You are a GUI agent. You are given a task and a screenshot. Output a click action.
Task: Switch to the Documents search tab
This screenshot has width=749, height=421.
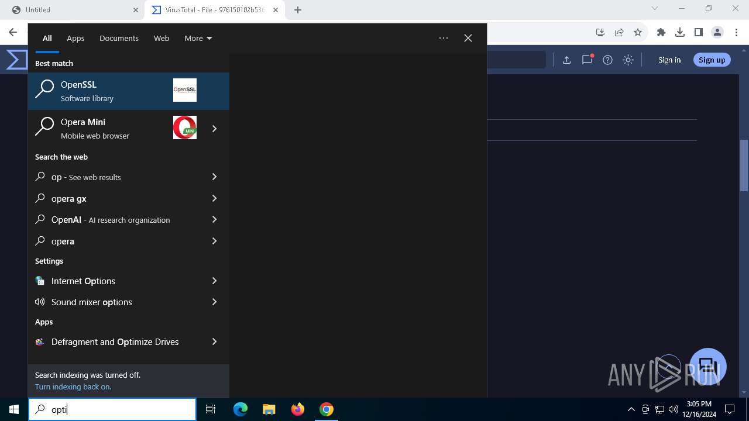tap(119, 38)
